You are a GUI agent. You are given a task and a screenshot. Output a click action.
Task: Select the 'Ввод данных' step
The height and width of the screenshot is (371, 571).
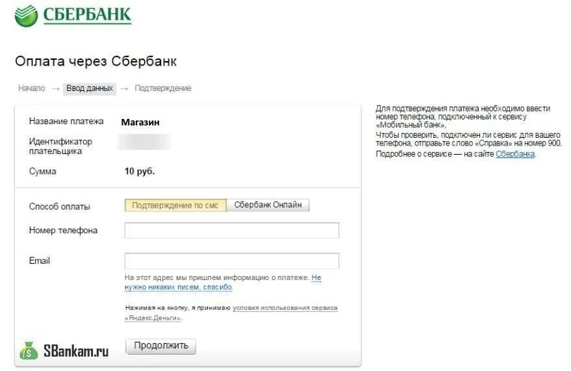point(90,88)
